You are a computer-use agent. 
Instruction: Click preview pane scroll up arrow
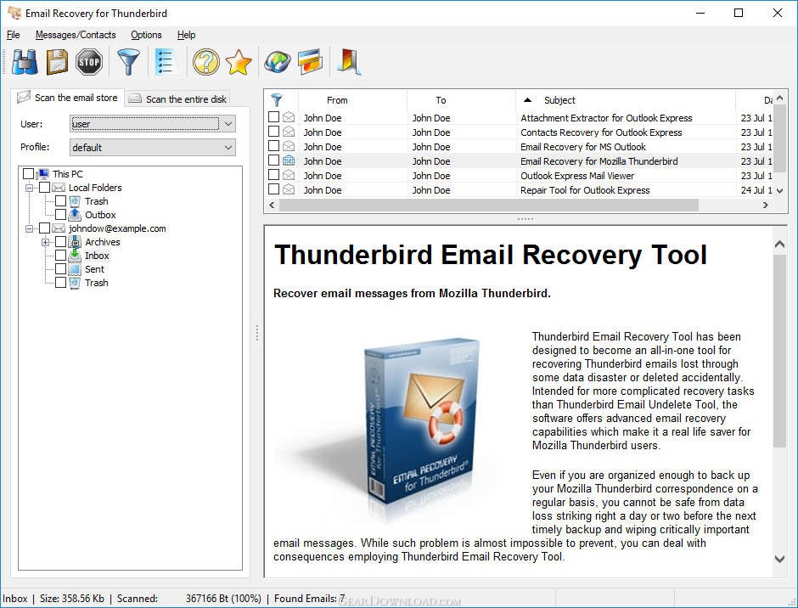tap(779, 245)
